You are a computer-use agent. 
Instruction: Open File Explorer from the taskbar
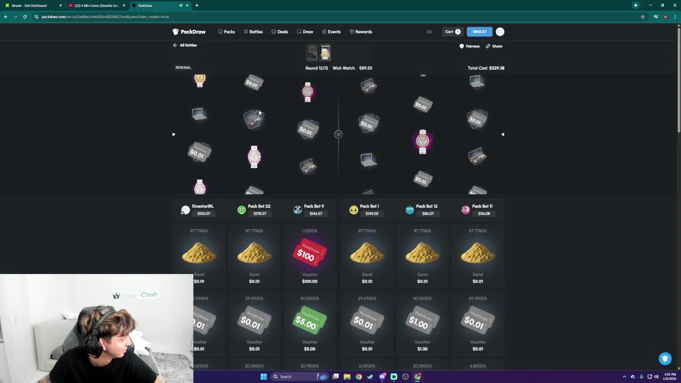[347, 377]
